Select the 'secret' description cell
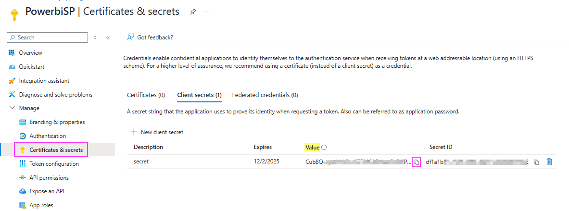Viewport: 569px width, 211px height. [x=141, y=161]
